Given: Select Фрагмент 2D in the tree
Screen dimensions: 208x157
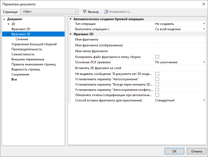Looking at the screenshot, I should tap(21, 29).
